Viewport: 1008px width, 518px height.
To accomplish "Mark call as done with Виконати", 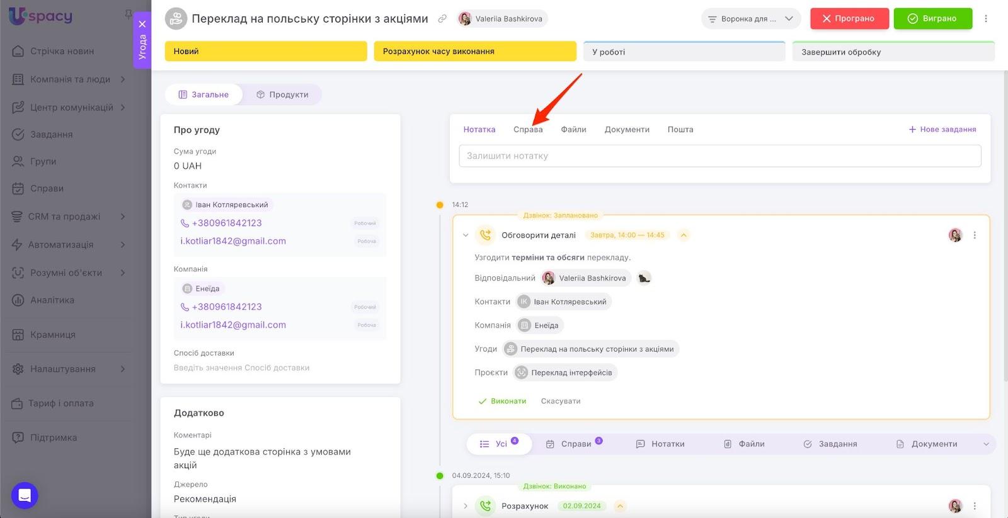I will click(502, 401).
